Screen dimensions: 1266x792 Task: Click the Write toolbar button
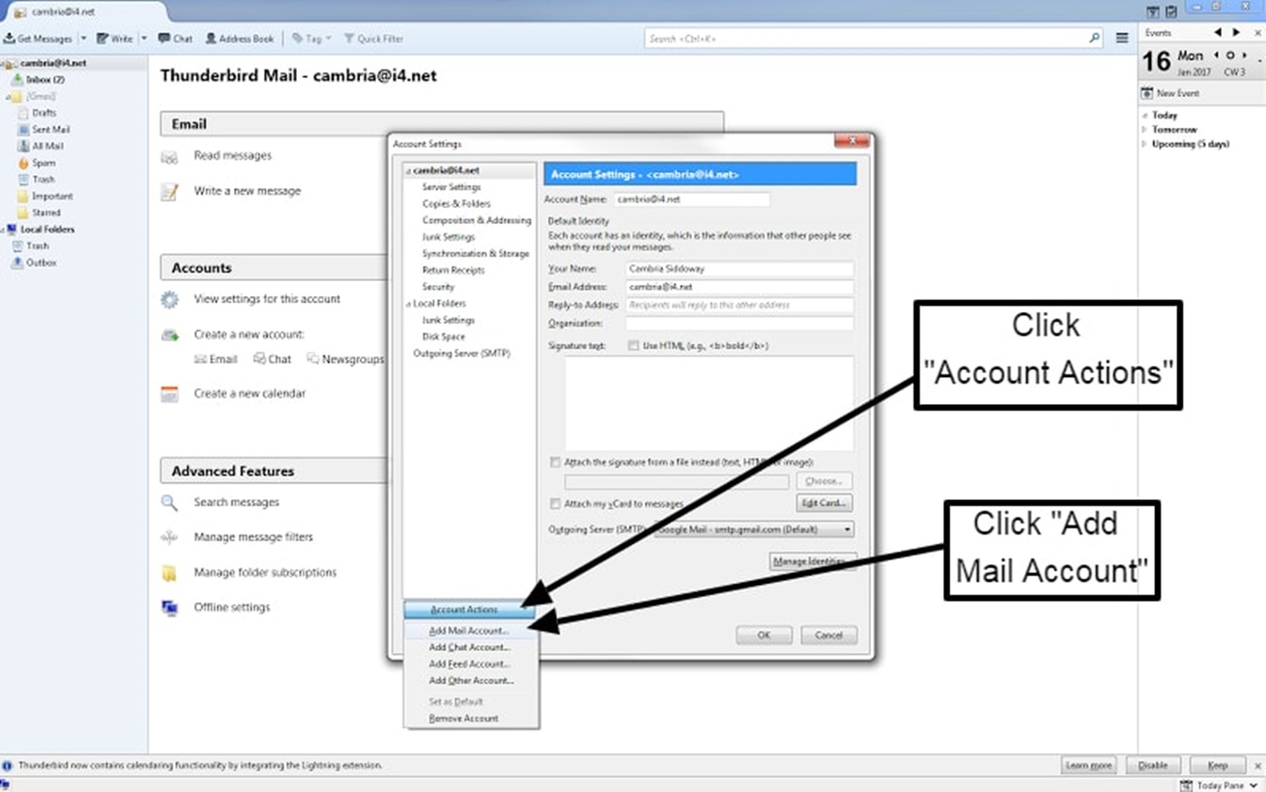[x=115, y=39]
